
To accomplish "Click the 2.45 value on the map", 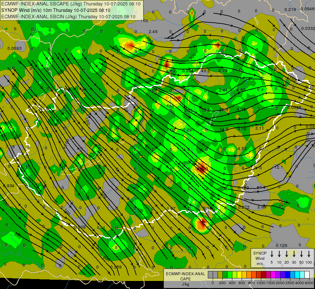I will [153, 32].
